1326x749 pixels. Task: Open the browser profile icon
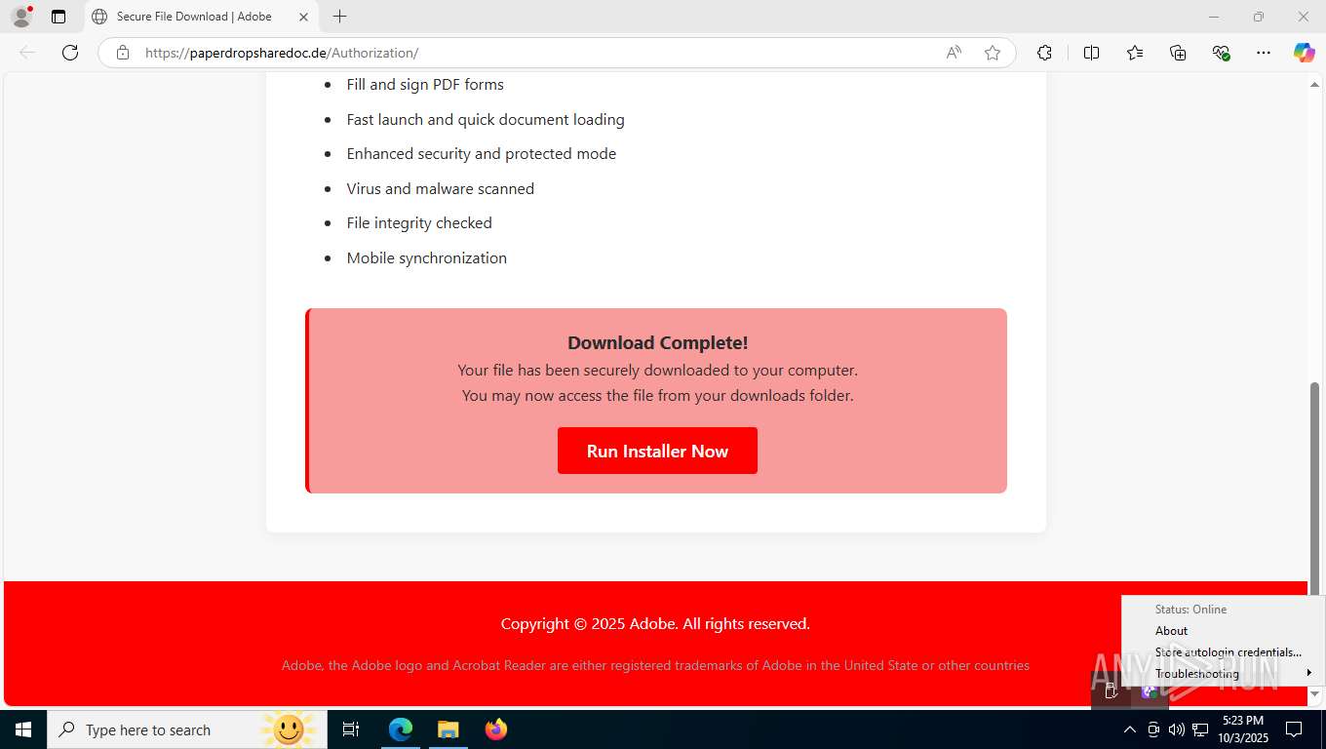click(21, 17)
